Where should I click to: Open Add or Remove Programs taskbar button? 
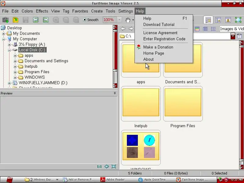tap(79, 180)
